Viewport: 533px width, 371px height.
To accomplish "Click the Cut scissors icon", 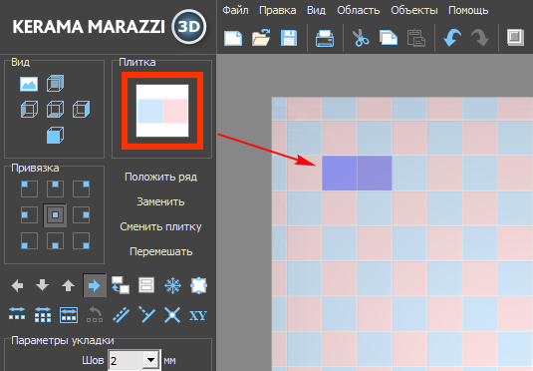I will tap(361, 38).
